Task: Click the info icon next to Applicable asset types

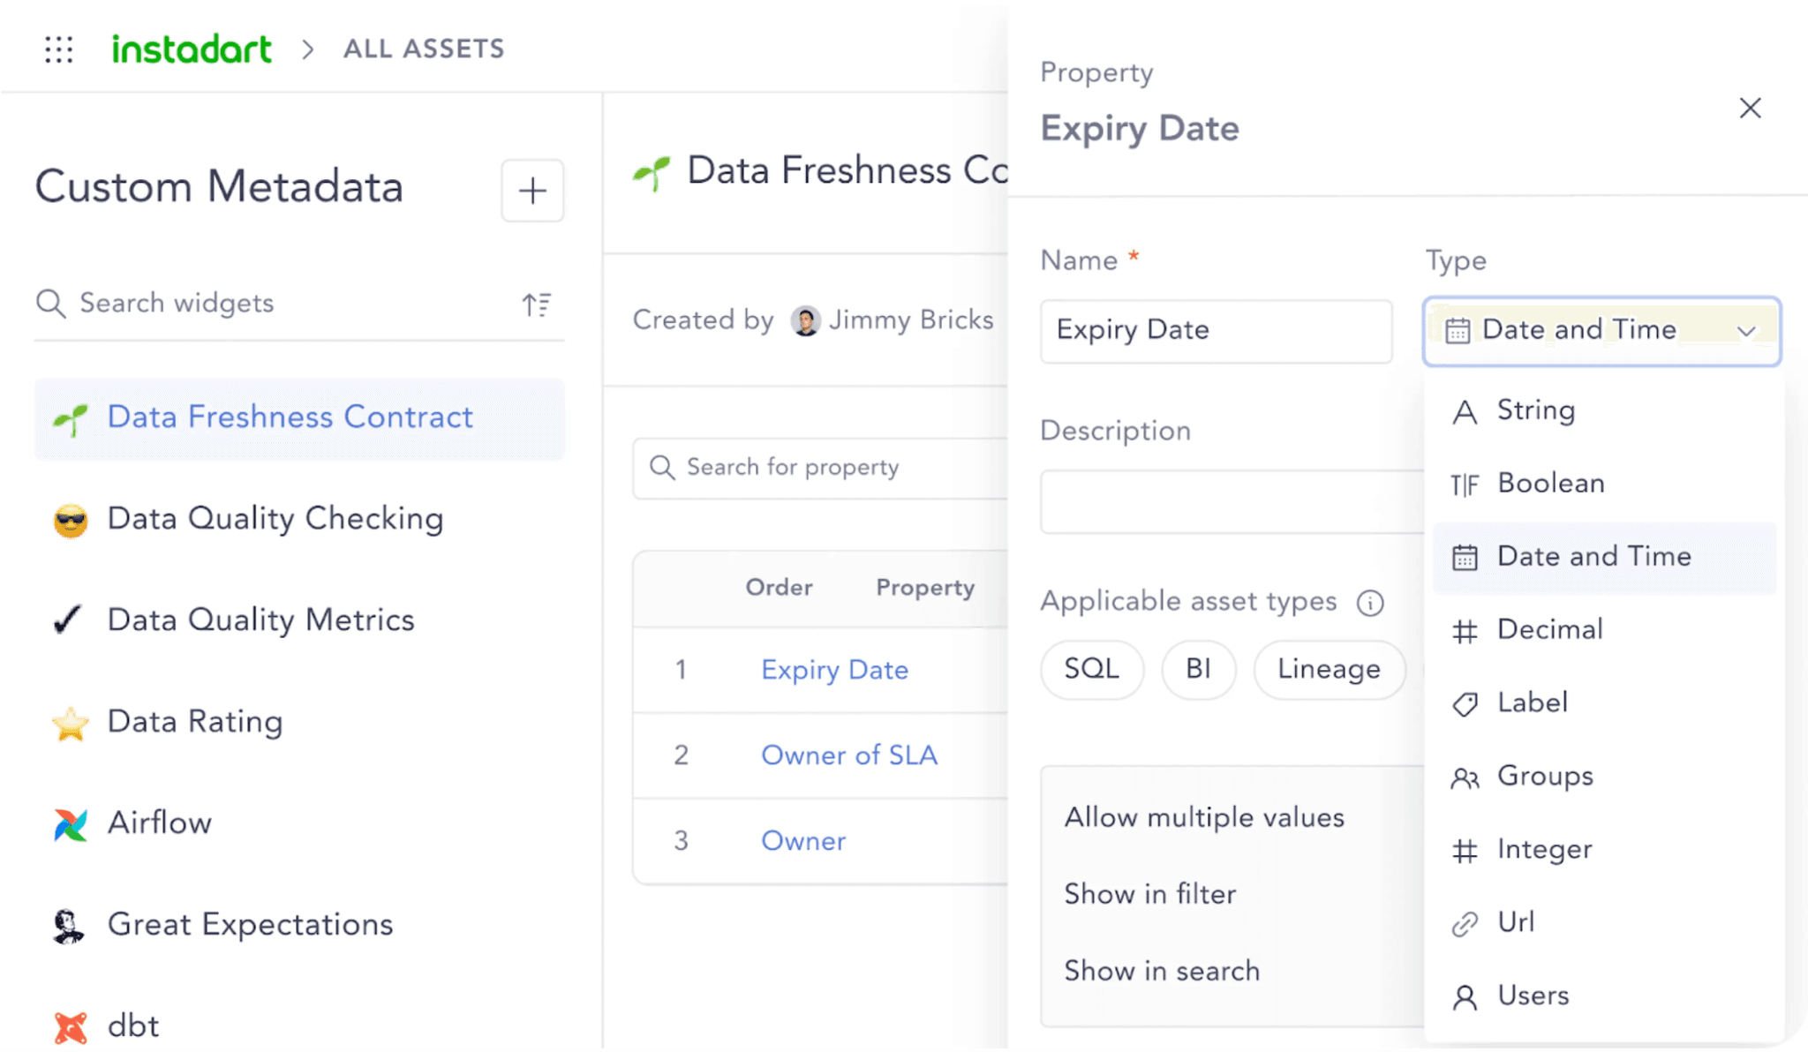Action: tap(1370, 604)
